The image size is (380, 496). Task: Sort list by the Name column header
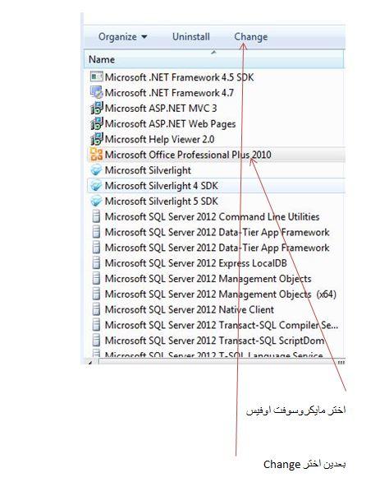point(214,59)
